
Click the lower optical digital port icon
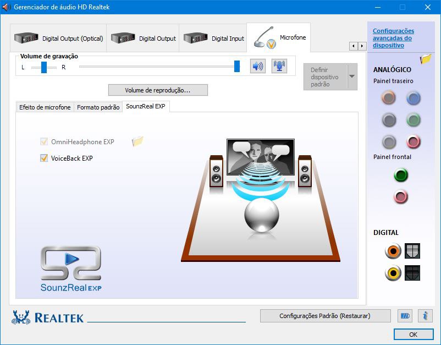pyautogui.click(x=412, y=273)
